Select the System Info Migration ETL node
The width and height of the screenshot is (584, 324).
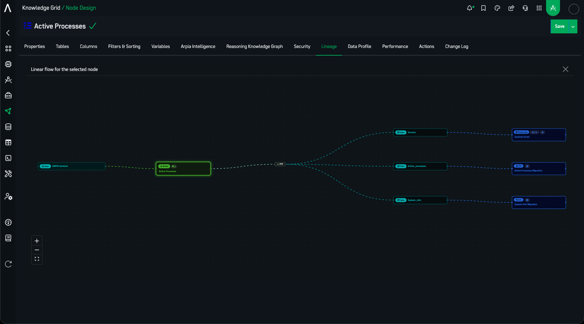pyautogui.click(x=539, y=202)
